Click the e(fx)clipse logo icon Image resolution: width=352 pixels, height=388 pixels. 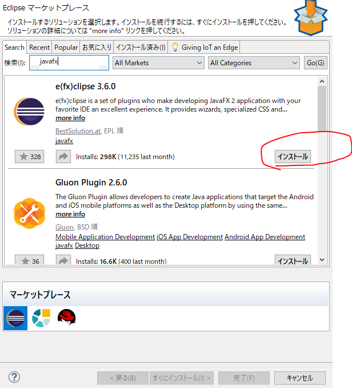(x=29, y=112)
